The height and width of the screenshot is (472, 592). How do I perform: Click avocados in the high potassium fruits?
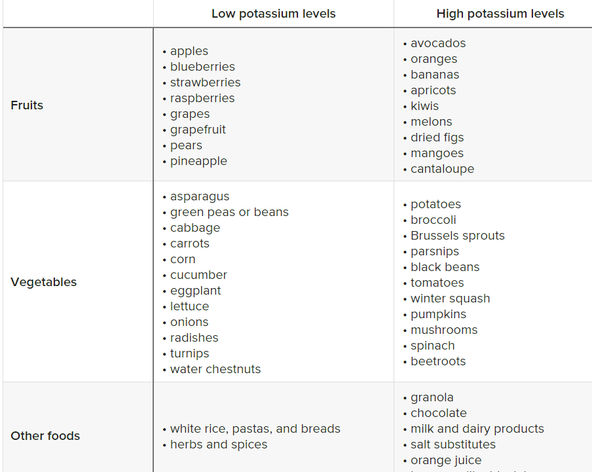pyautogui.click(x=438, y=43)
